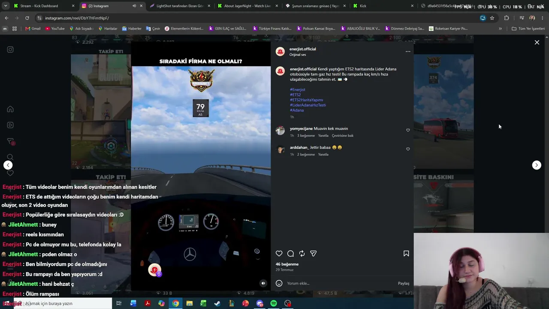Expand the hidden bookmarks chevron

pos(500,29)
